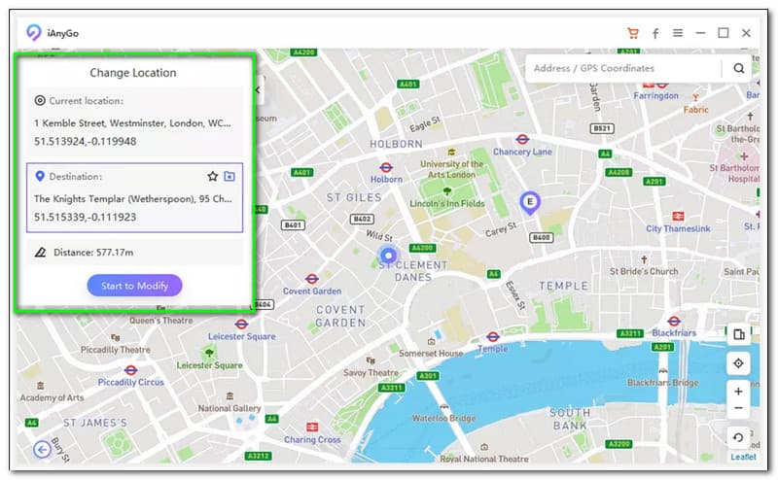Click the Holborn tube station icon
778x480 pixels.
click(x=386, y=167)
